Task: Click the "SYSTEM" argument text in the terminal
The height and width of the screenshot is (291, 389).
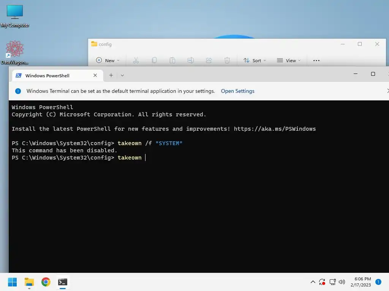Action: point(169,143)
